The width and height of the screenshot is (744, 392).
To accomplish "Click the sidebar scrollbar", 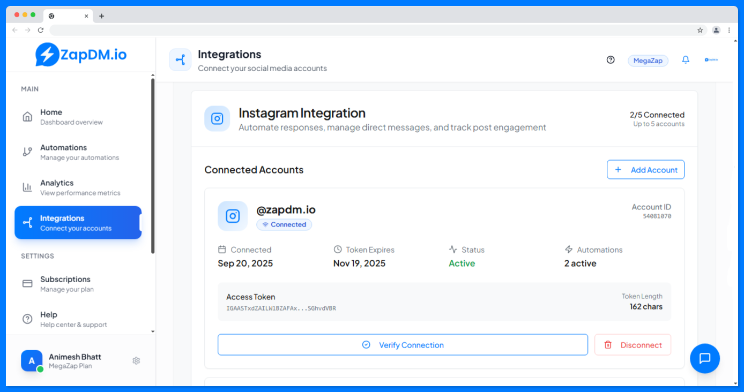I will tap(153, 166).
